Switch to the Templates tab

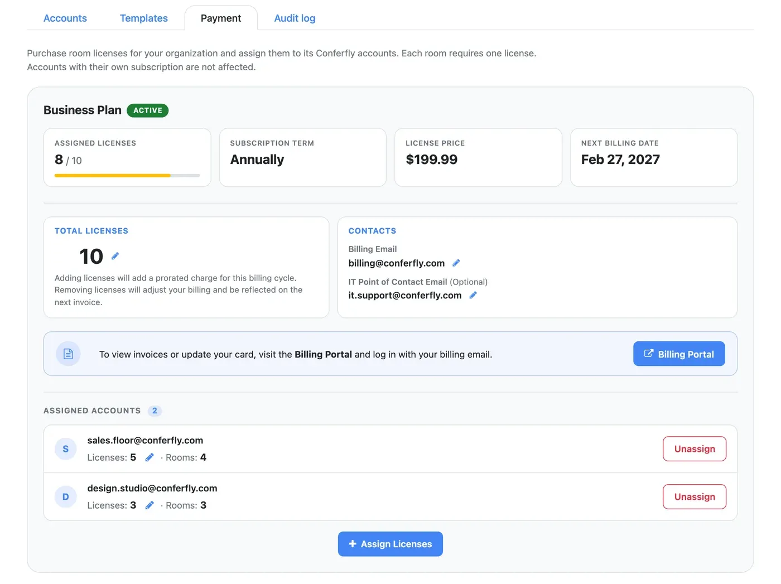(144, 18)
